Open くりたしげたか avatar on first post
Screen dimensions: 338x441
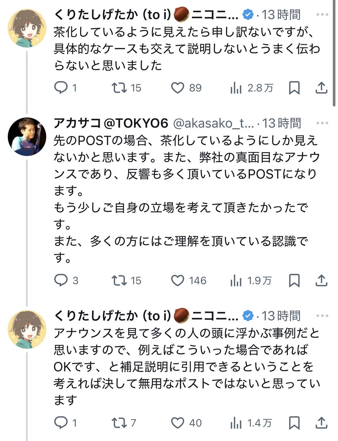point(27,28)
